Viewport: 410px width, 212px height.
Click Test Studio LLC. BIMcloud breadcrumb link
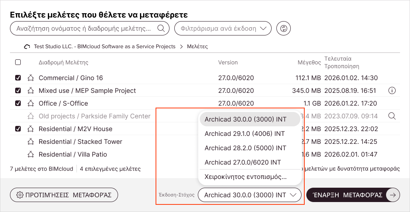pyautogui.click(x=104, y=47)
